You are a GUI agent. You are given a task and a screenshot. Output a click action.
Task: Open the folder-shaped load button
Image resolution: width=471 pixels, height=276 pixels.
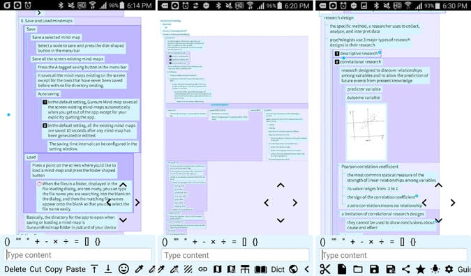click(x=358, y=270)
